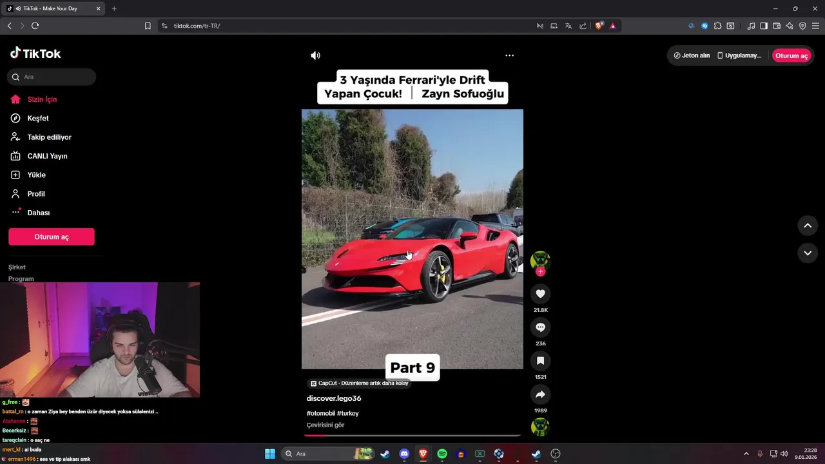The image size is (825, 464).
Task: Open the #otomobil hashtag
Action: coord(320,413)
